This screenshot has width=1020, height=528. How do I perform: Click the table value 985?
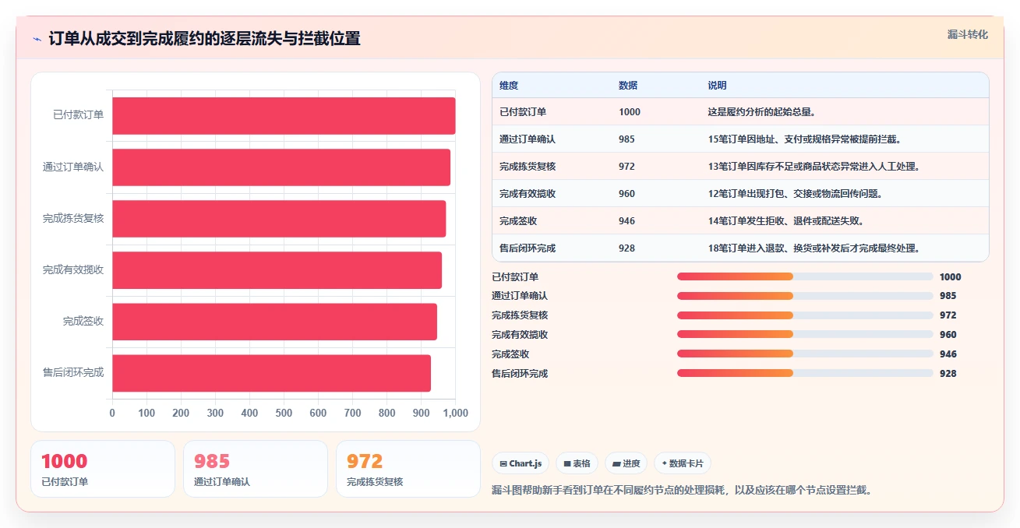click(x=627, y=139)
